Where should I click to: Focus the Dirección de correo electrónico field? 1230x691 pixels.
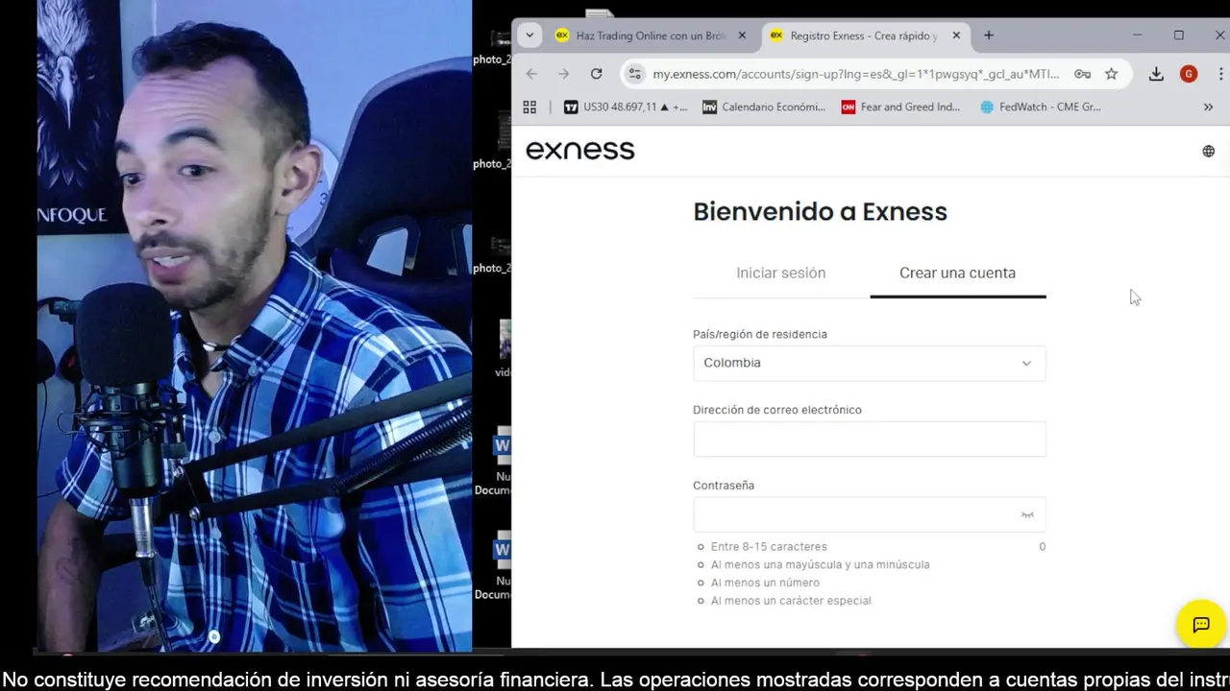click(870, 439)
